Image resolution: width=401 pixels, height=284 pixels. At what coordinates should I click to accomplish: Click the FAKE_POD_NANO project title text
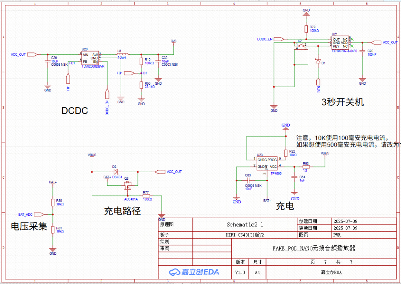[x=314, y=248]
